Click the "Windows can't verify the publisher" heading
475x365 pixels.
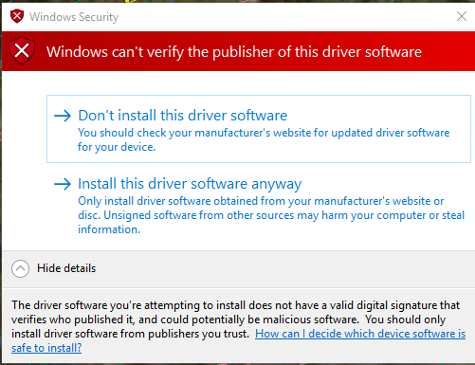click(234, 52)
